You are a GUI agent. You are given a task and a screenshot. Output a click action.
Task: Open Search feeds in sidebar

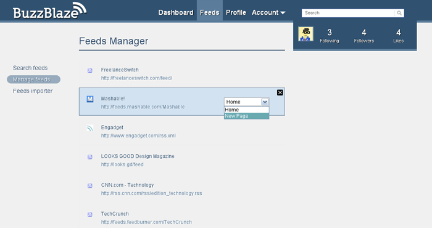[30, 68]
